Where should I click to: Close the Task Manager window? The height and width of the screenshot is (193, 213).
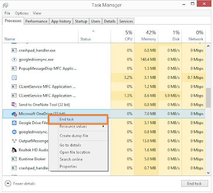click(204, 4)
